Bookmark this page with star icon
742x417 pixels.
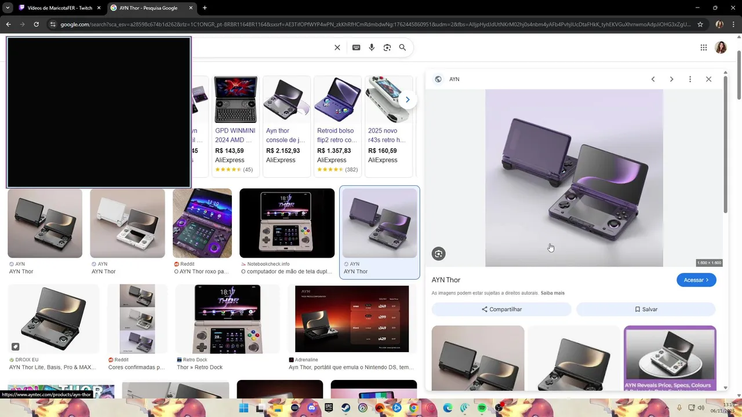pyautogui.click(x=700, y=24)
